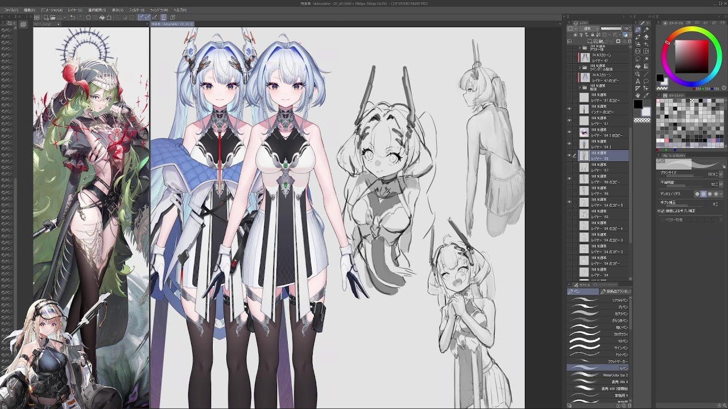
Task: Open the layer blend mode 通常 dropdown
Action: (589, 28)
